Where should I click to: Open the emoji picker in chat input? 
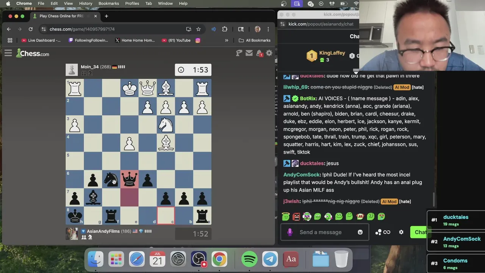coord(360,232)
